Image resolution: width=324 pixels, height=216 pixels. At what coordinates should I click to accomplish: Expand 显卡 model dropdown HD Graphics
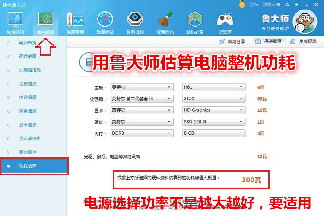(x=214, y=111)
